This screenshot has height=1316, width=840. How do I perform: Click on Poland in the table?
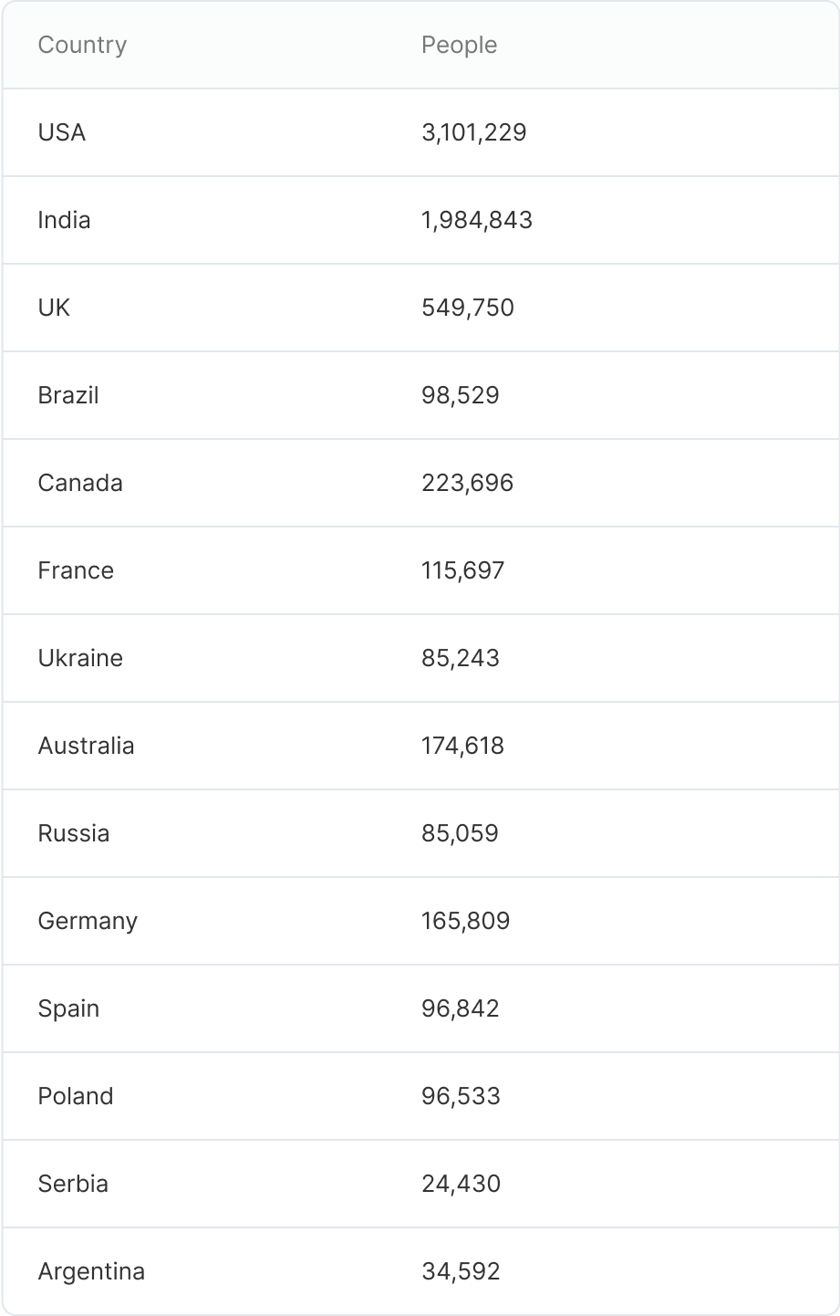pos(76,1096)
